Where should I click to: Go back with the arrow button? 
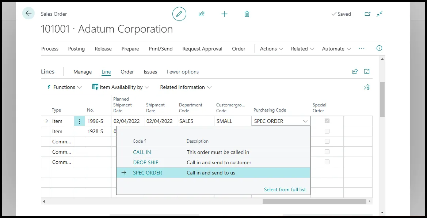pyautogui.click(x=28, y=14)
